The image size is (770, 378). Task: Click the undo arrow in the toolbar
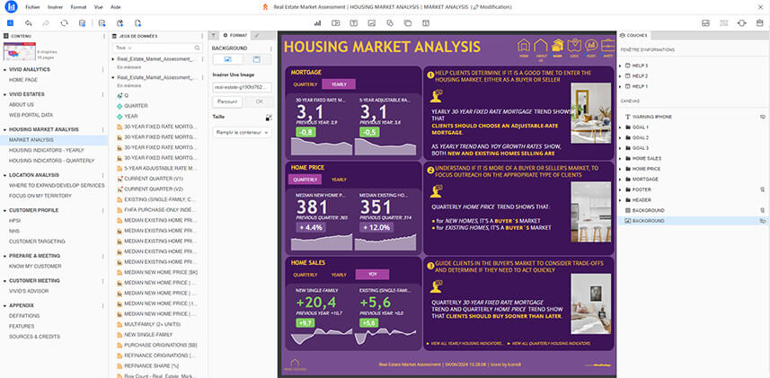point(30,22)
